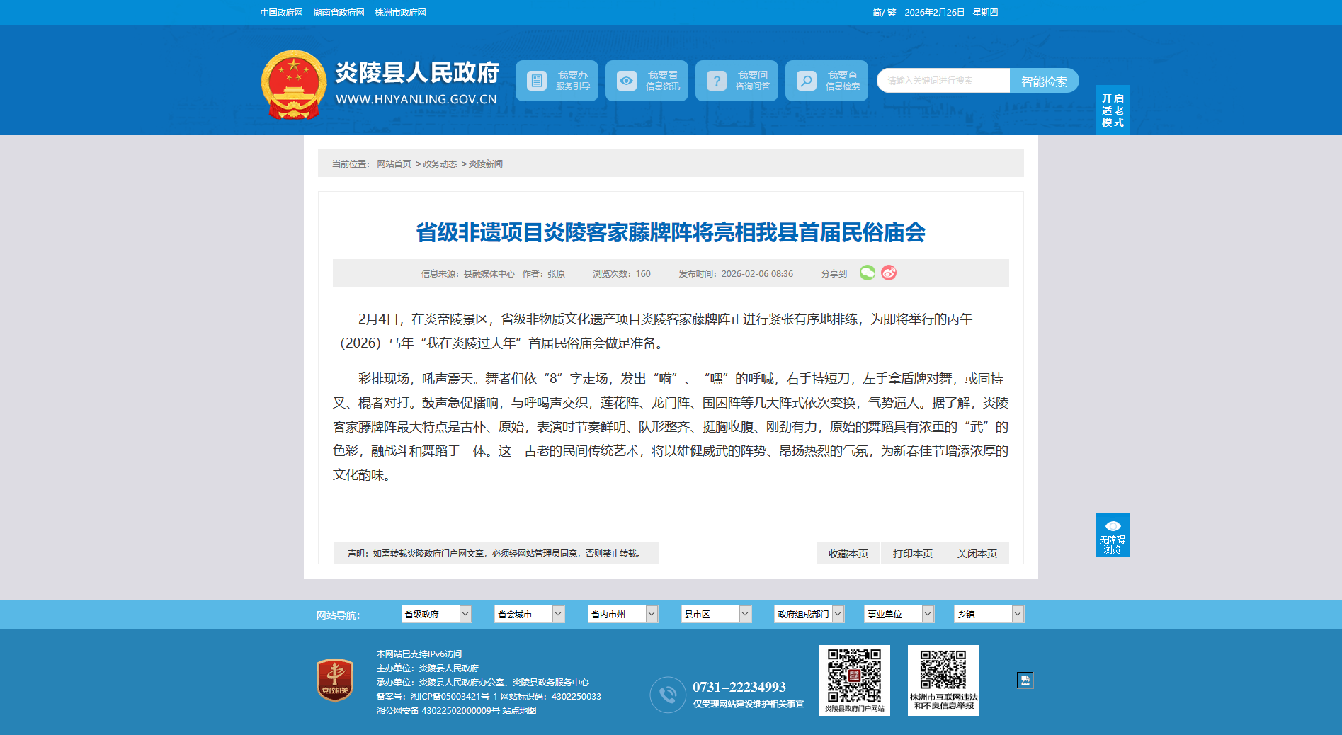This screenshot has width=1342, height=735.
Task: Open 我要看 信息资讯 eye icon button
Action: point(647,81)
